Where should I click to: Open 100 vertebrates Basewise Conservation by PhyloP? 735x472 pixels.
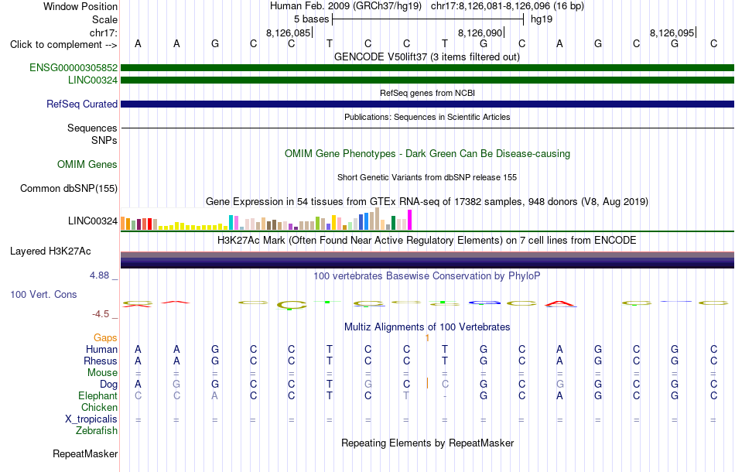tap(427, 276)
